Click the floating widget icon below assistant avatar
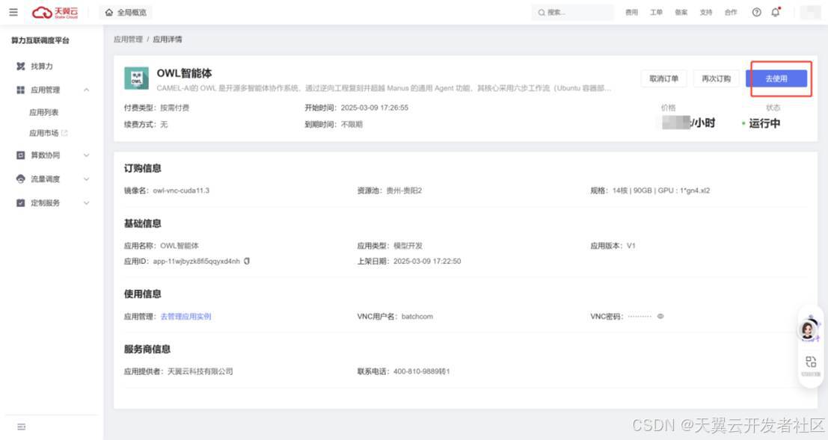Image resolution: width=828 pixels, height=440 pixels. (x=811, y=363)
